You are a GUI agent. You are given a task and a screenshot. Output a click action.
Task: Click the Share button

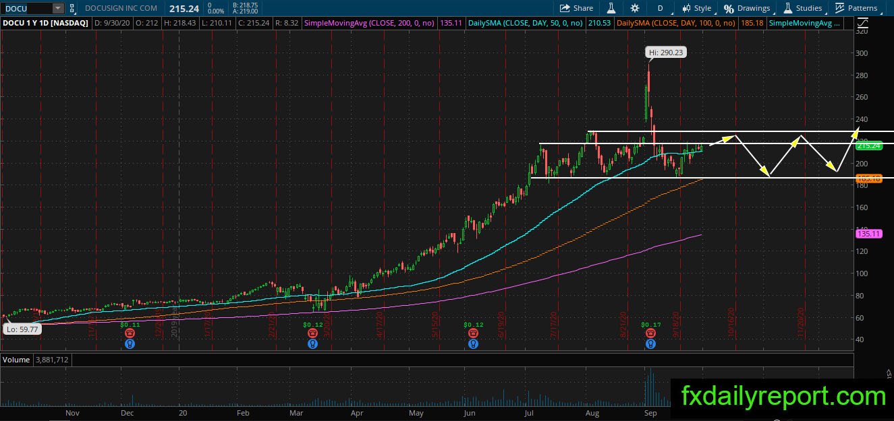(576, 8)
